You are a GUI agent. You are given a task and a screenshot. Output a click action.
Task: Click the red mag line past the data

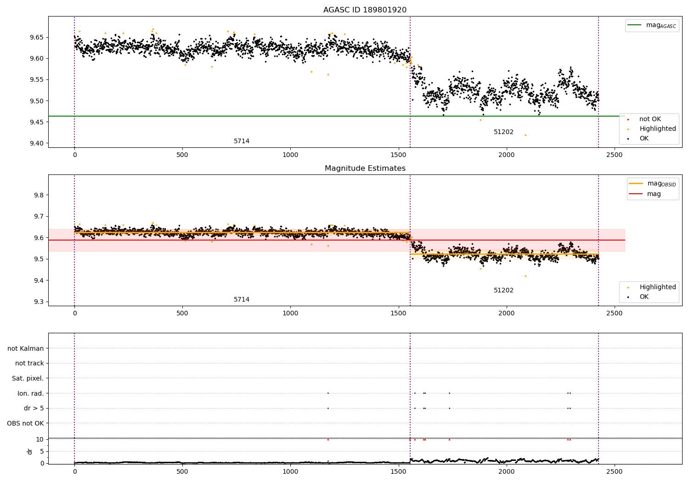pos(612,240)
